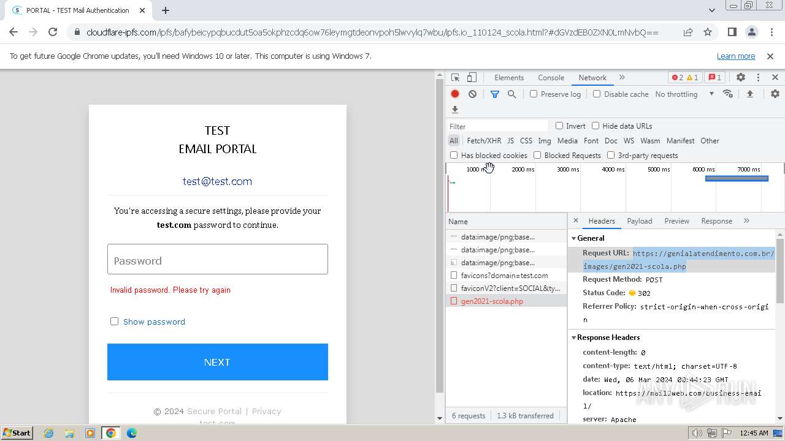Screen dimensions: 785x441
Task: Open the tab search dropdown arrow
Action: (712, 10)
